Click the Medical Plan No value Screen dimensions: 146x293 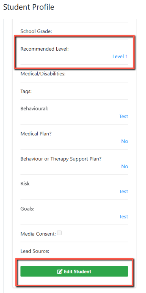pyautogui.click(x=124, y=141)
